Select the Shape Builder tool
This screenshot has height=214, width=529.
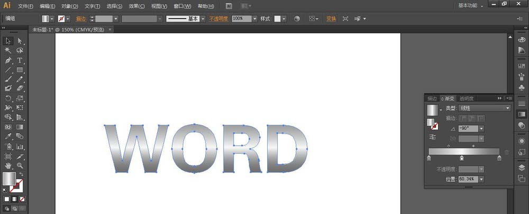coord(8,117)
